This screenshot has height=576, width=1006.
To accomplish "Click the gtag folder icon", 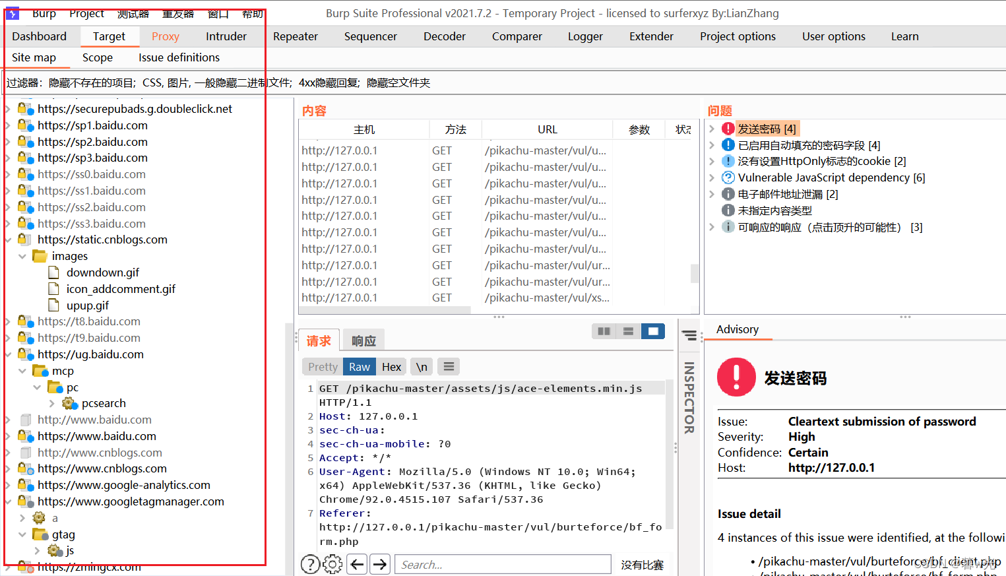I will coord(40,534).
